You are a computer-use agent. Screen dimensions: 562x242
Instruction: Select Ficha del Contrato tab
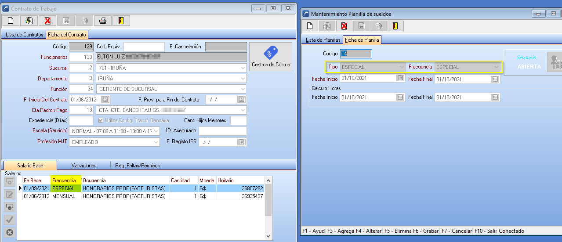pos(67,35)
